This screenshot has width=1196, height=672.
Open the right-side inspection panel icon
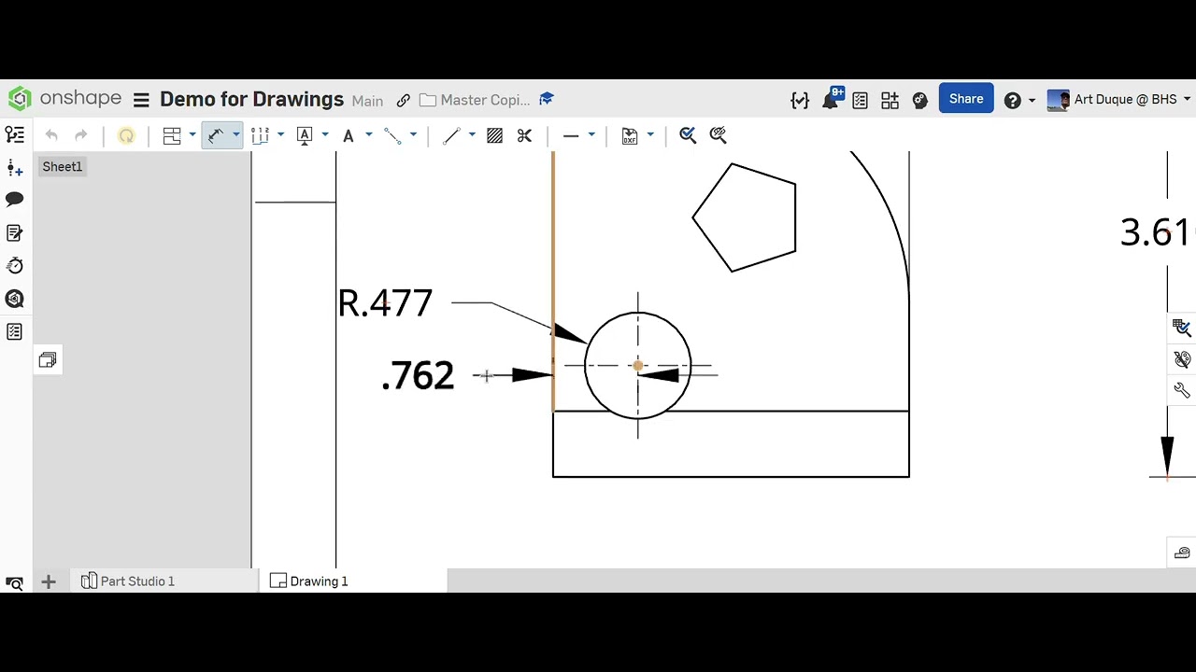coord(1182,328)
